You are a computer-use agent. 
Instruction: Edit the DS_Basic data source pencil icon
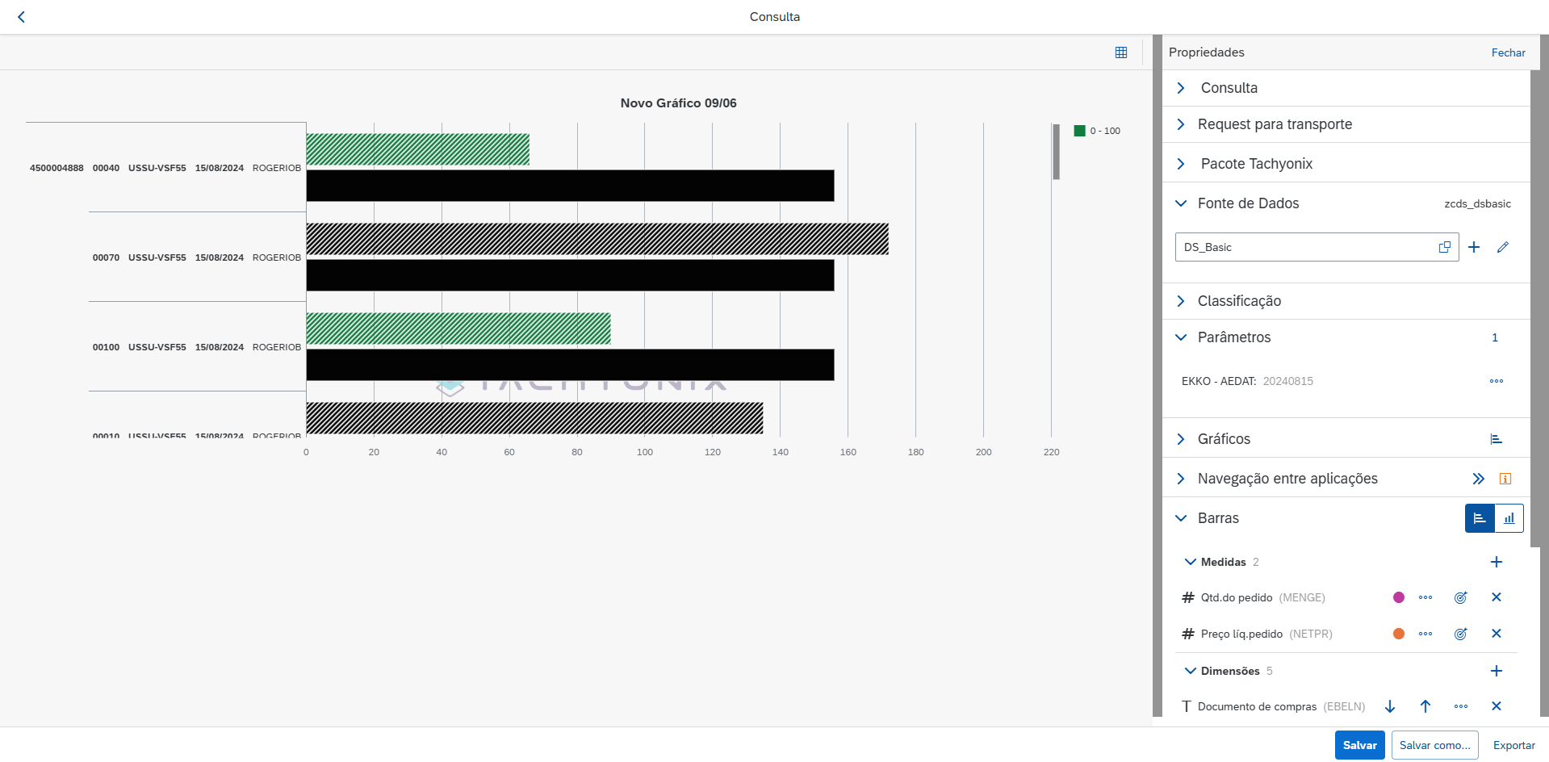(x=1502, y=248)
